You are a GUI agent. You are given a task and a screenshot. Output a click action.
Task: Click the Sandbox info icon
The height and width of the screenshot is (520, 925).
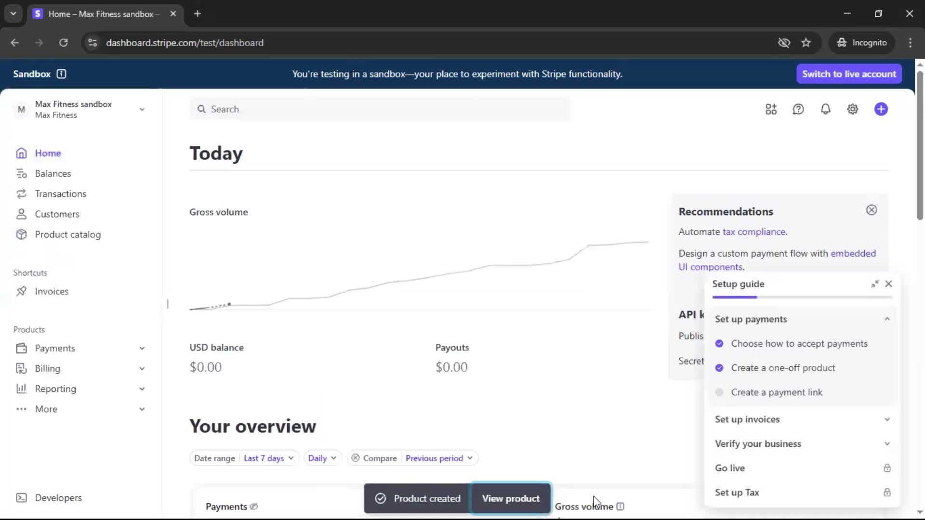coord(61,74)
